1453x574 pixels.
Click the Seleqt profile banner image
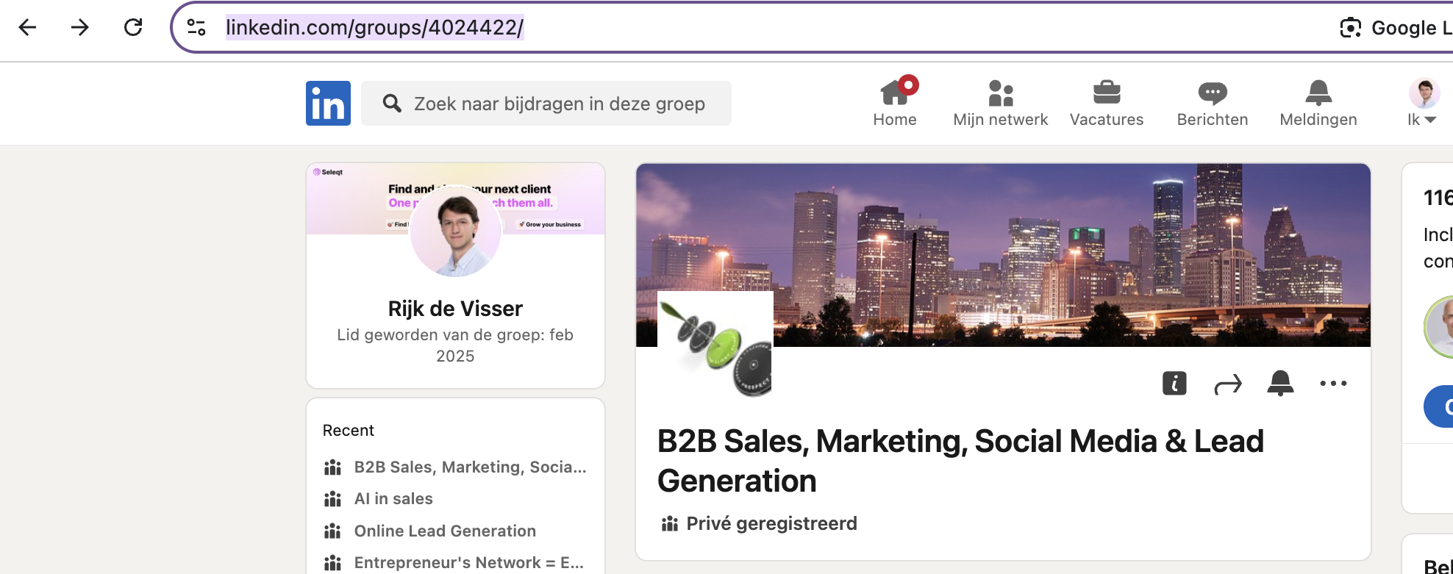(x=455, y=198)
